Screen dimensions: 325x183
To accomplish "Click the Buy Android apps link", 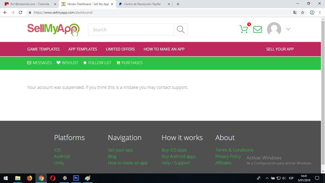I will coord(179,156).
